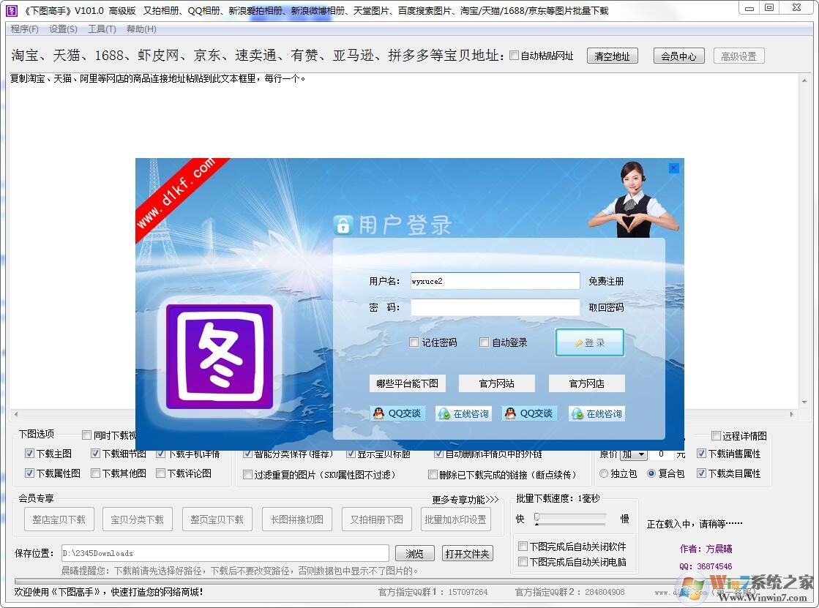
Task: Open the 设置(S) menu
Action: [x=62, y=29]
